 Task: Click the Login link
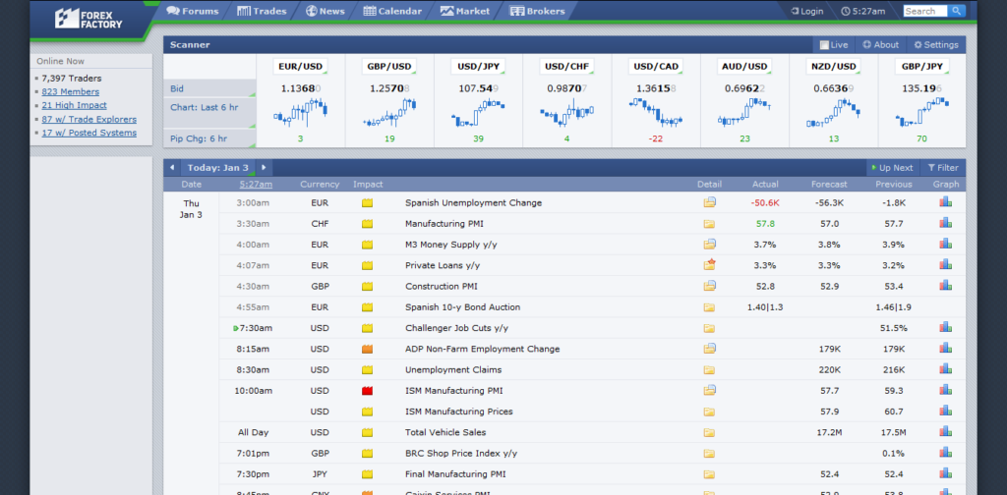point(806,11)
